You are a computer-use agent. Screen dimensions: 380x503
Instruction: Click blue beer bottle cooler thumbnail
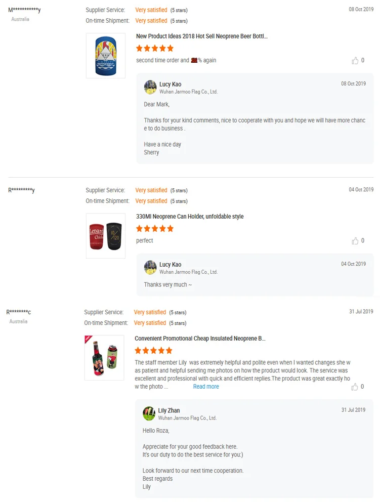point(106,56)
